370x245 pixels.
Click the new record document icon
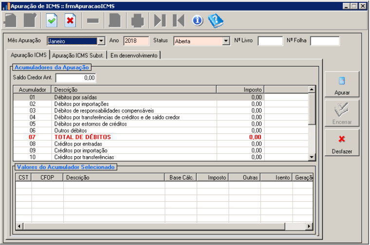click(10, 21)
